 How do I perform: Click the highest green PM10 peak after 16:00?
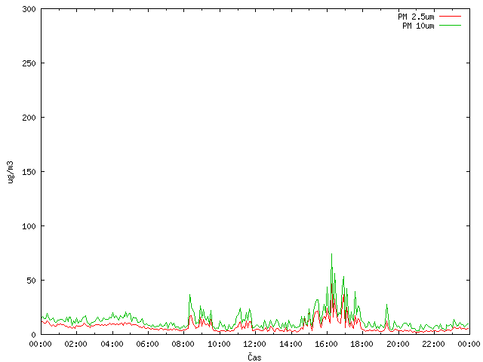[331, 254]
